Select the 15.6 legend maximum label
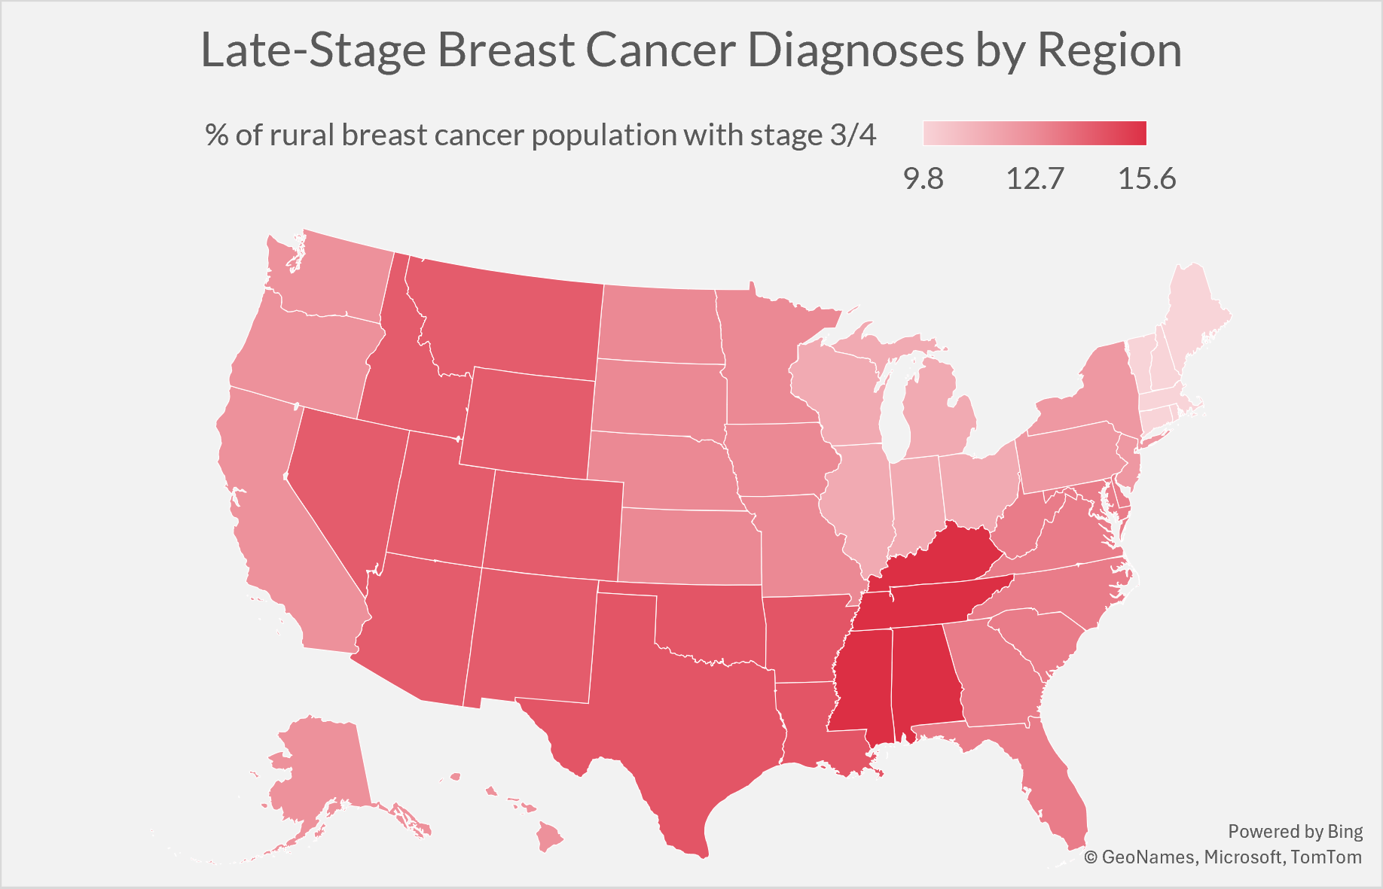The image size is (1383, 889). click(1146, 179)
